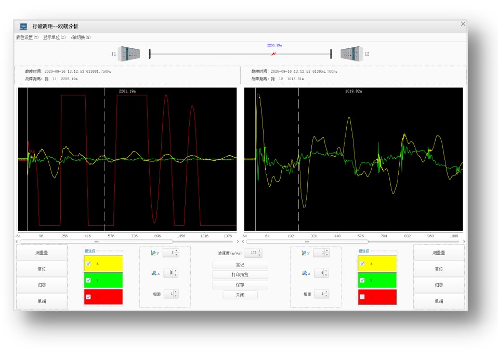This screenshot has width=498, height=355.
Task: Click left waveform scrollbar right arrow
Action: point(238,242)
